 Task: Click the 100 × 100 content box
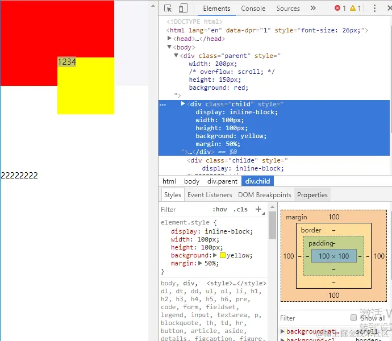click(x=333, y=256)
